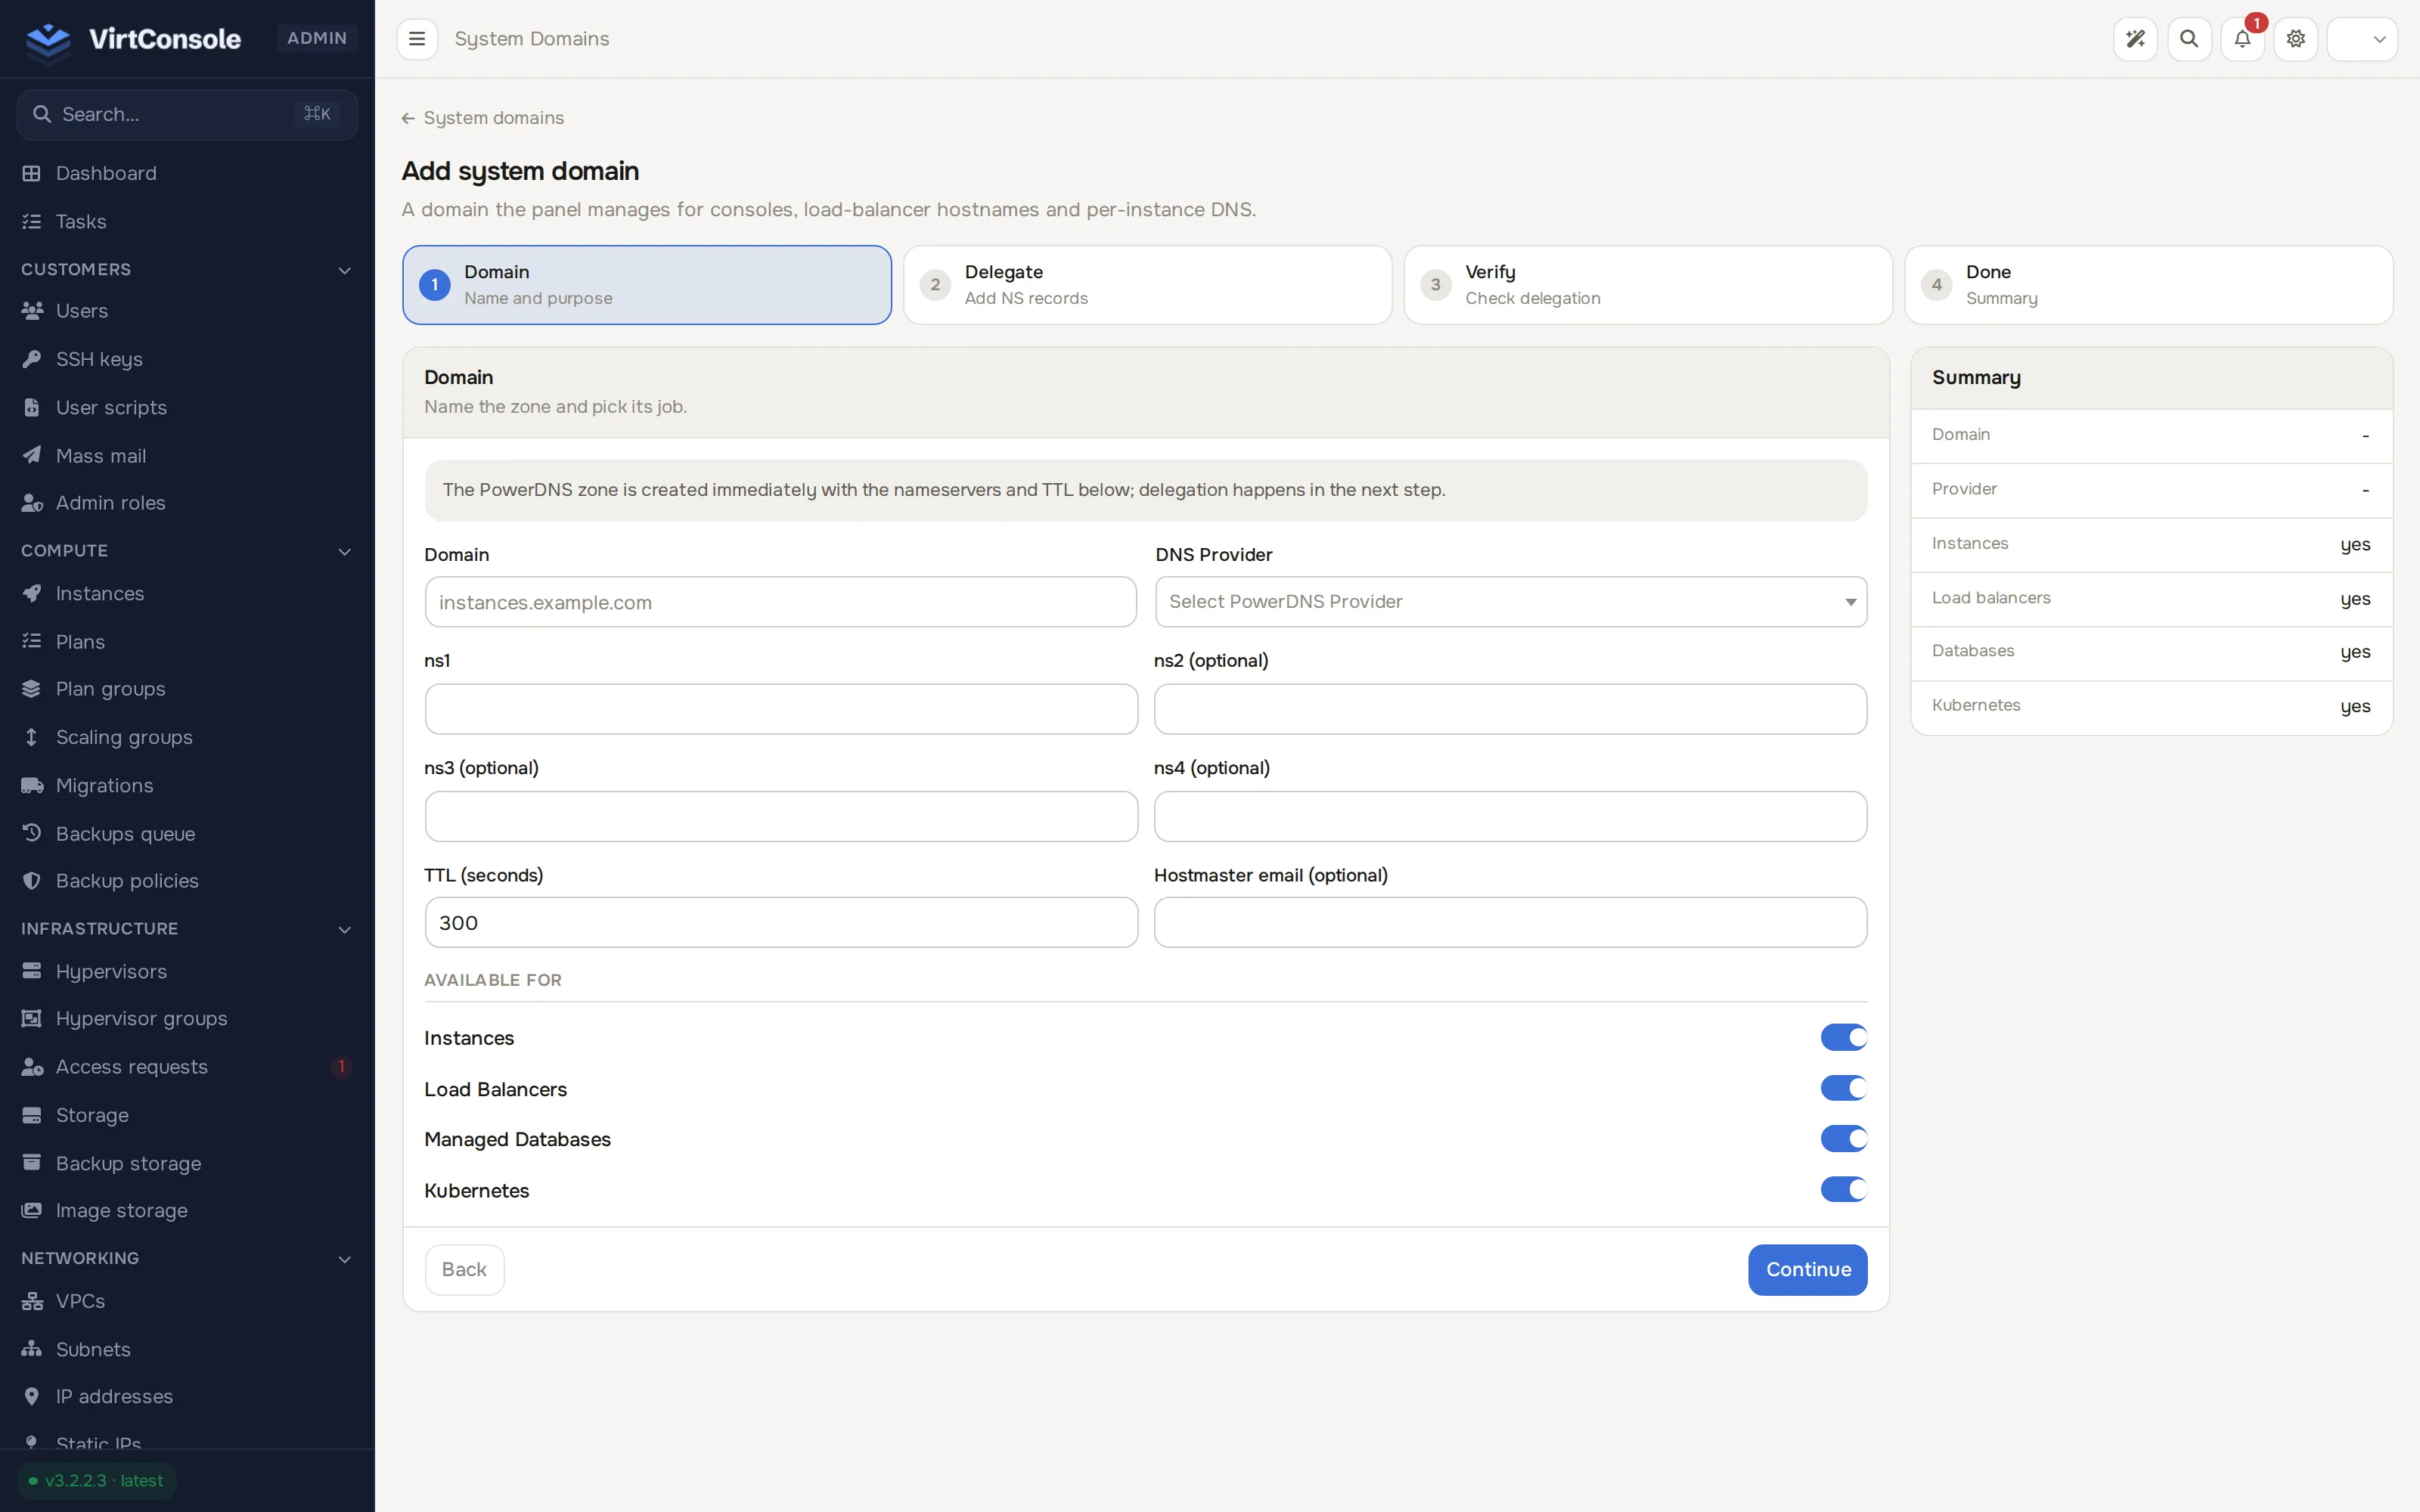This screenshot has width=2420, height=1512.
Task: Click the VPCs network icon
Action: click(32, 1301)
